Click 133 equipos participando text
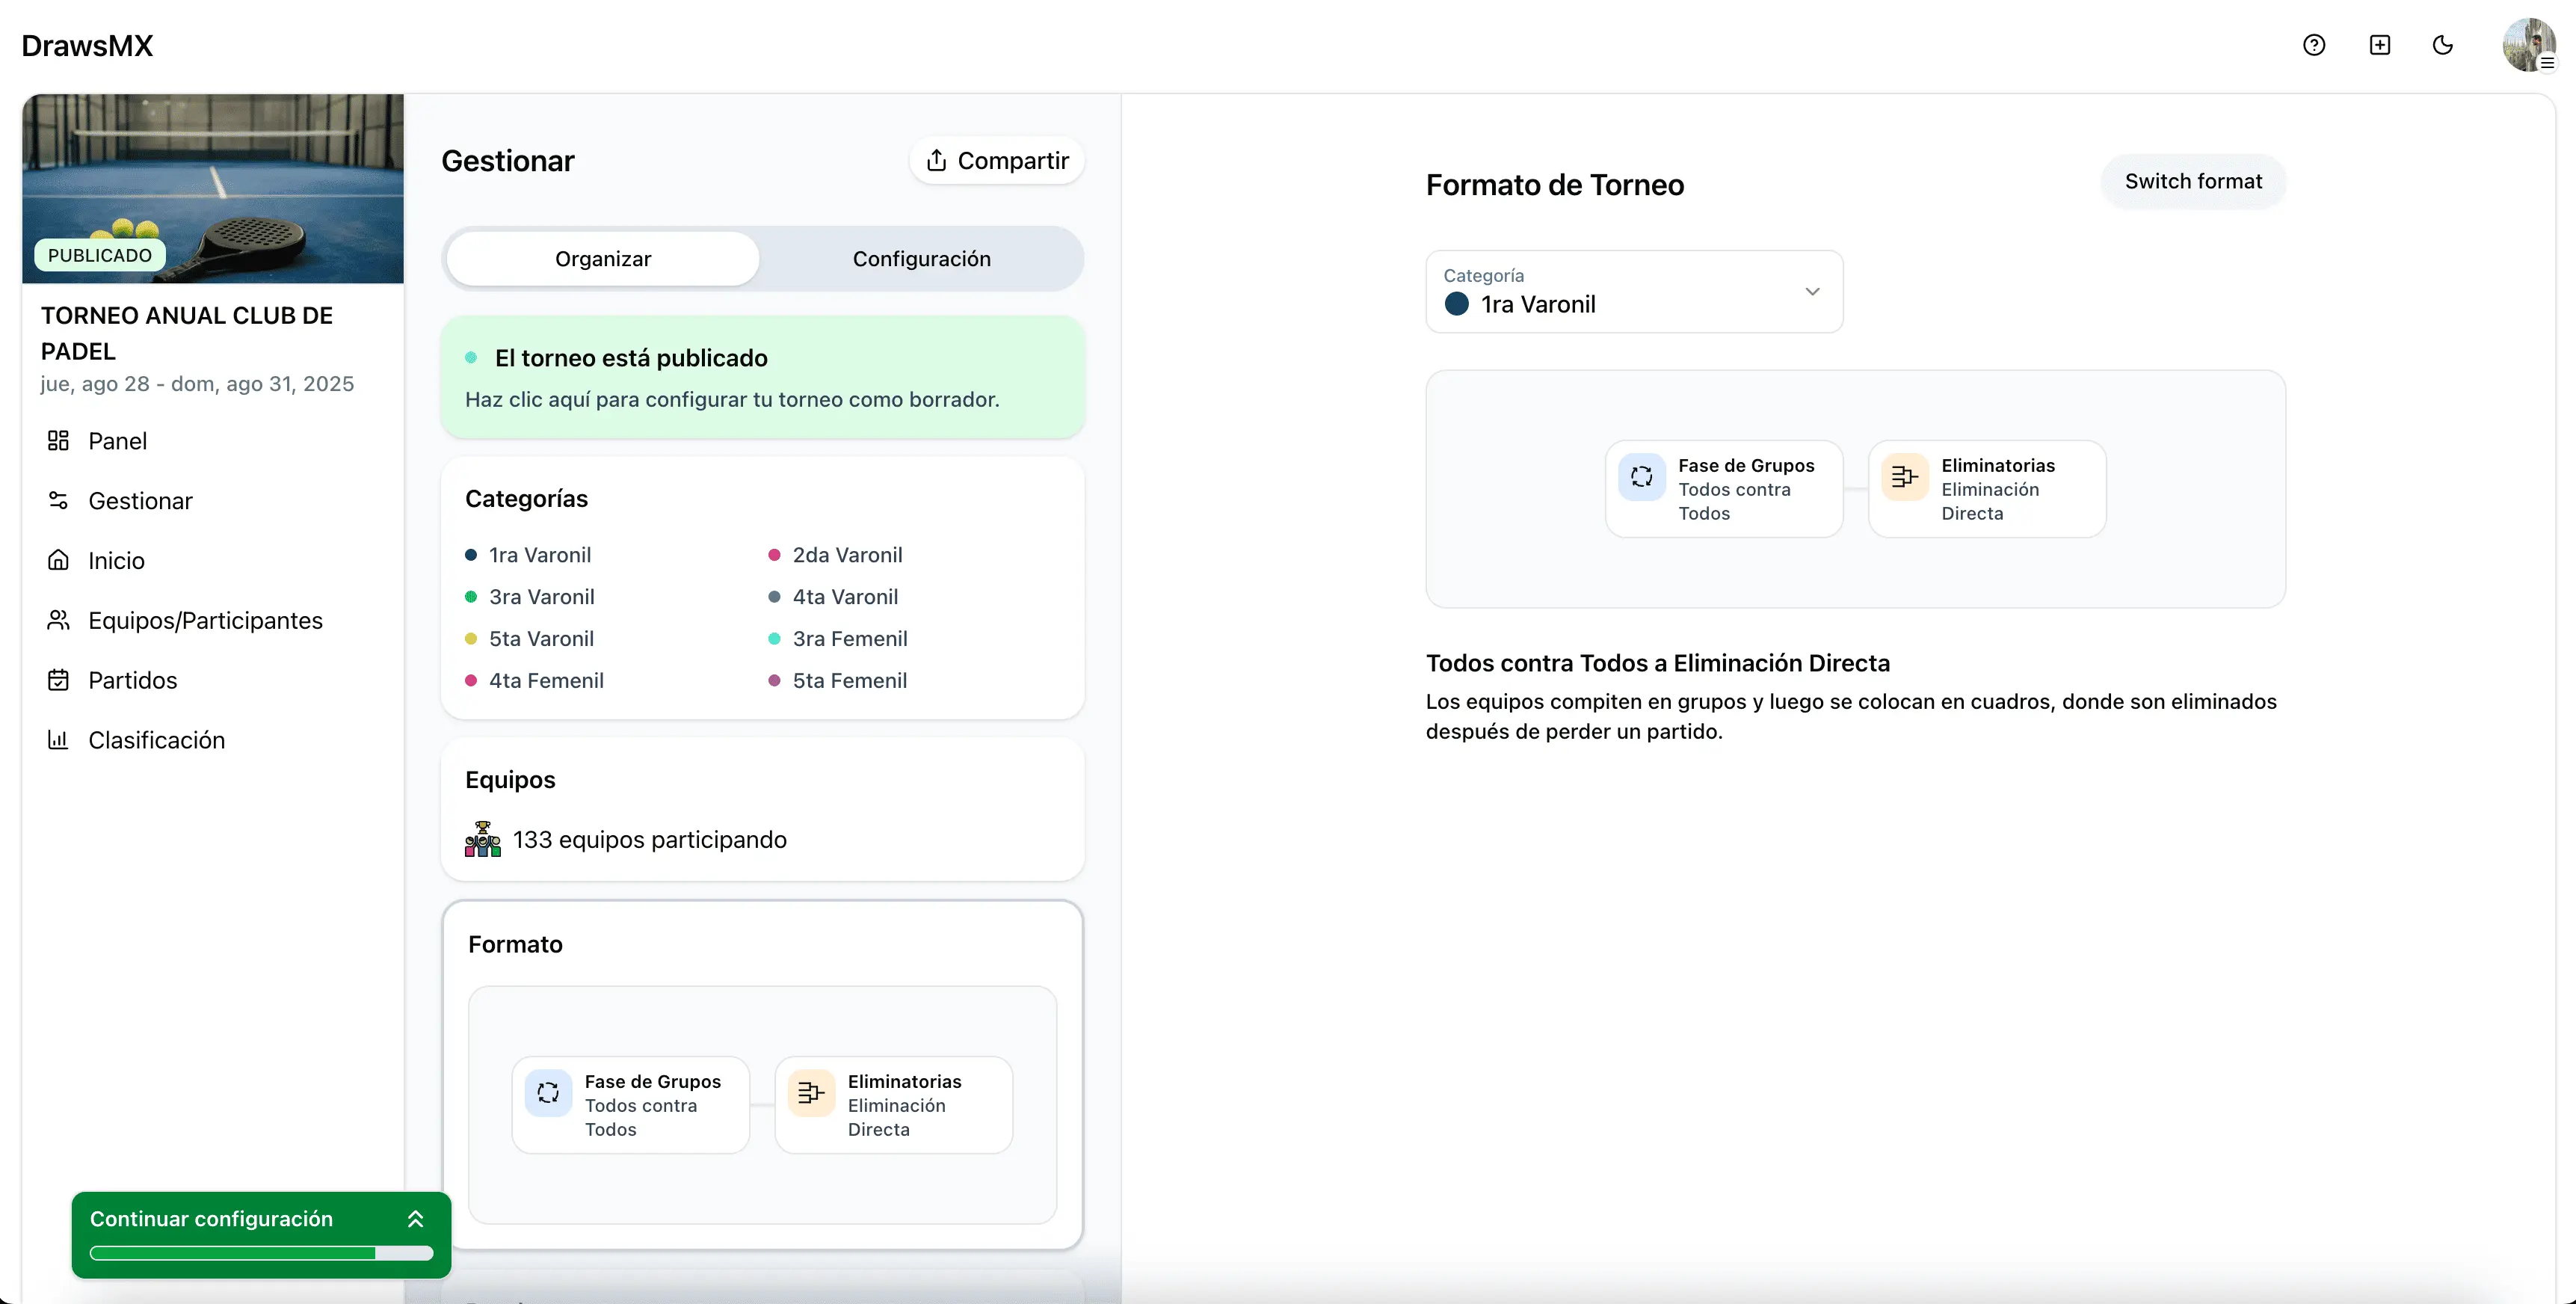 (650, 839)
